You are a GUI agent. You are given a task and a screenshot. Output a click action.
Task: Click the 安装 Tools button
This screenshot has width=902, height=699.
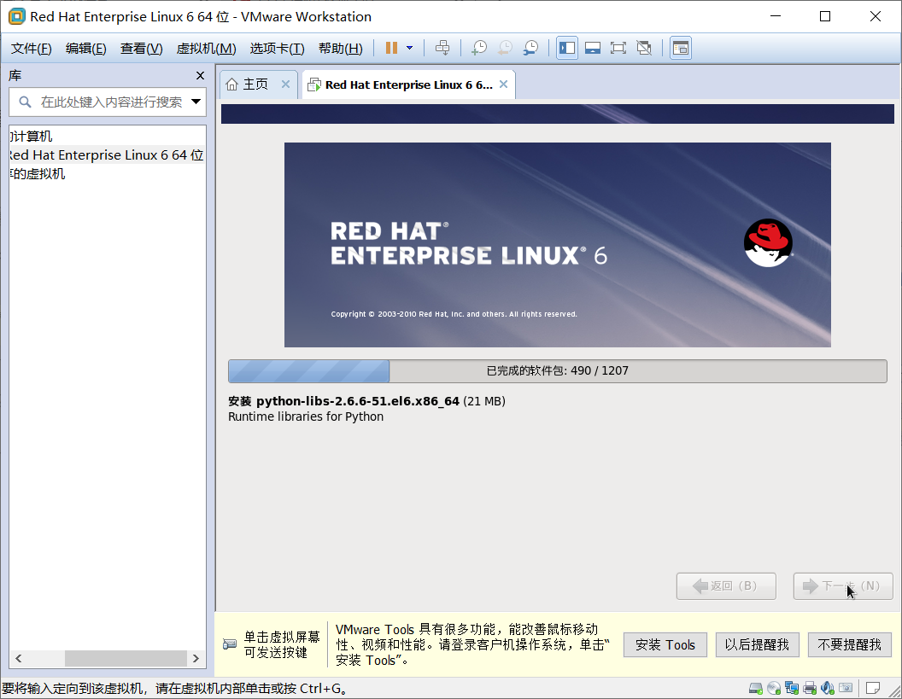[665, 645]
